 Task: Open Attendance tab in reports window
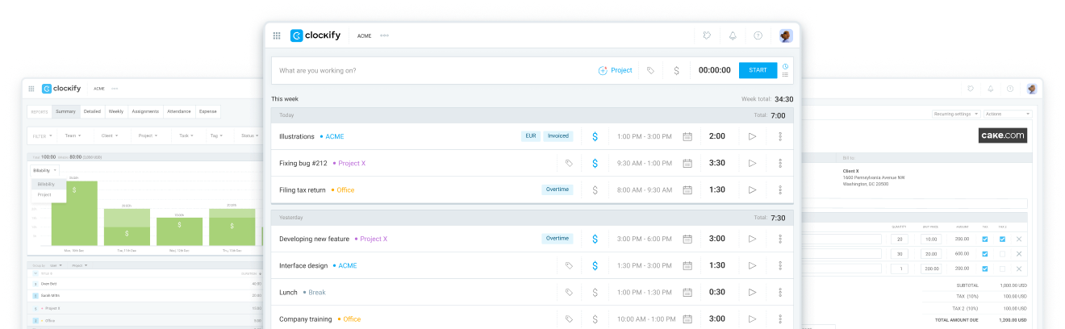[x=179, y=111]
